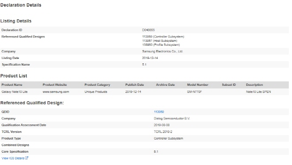
Task: Click Dialog Semiconductor B.V. company value
Action: point(172,118)
